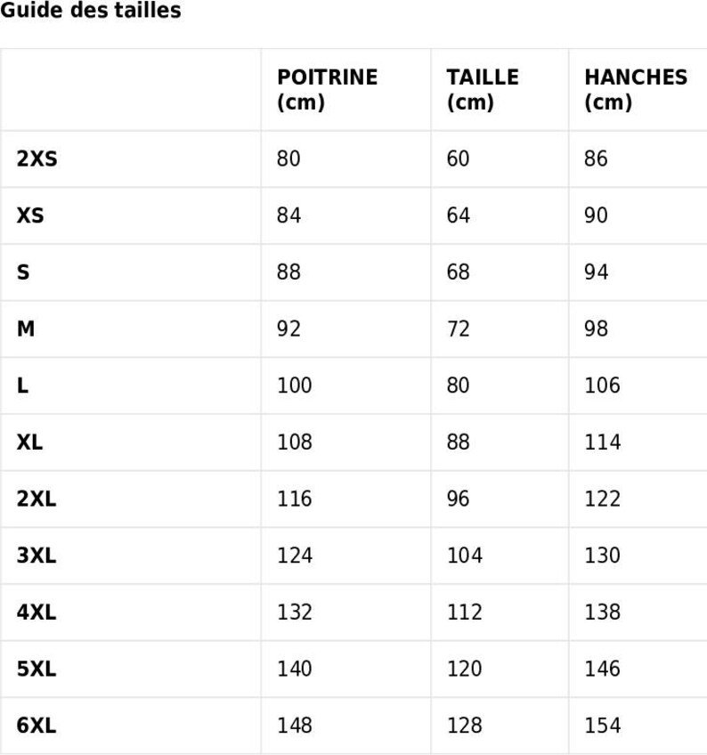Select the S size row label

[22, 272]
